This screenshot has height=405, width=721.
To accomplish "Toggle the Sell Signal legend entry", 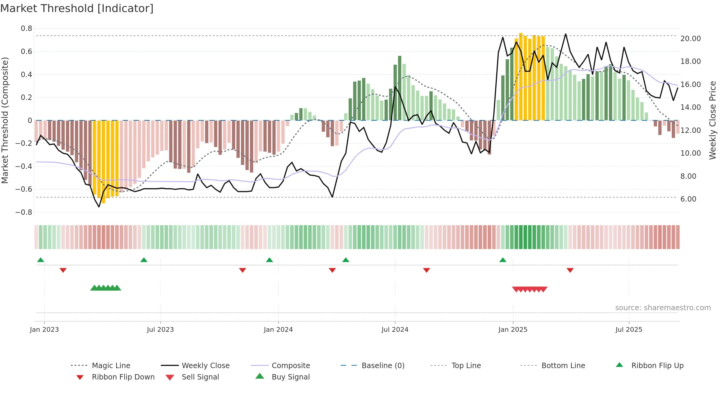I will pyautogui.click(x=192, y=377).
